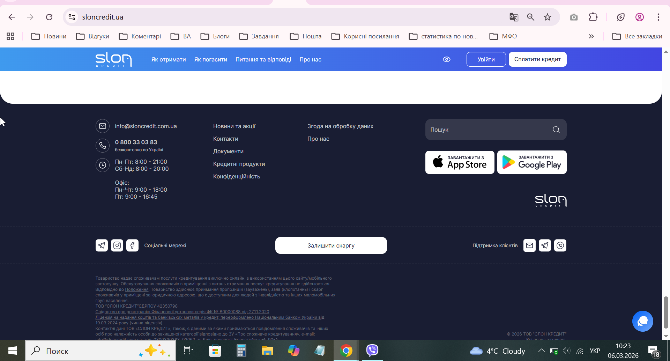Open the live chat bubble widget
The width and height of the screenshot is (670, 361).
642,321
